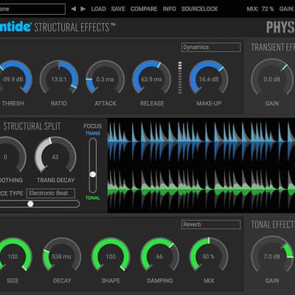Click the reverb SIZE knob at 100
Viewport: 295px width, 295px height.
point(13,255)
